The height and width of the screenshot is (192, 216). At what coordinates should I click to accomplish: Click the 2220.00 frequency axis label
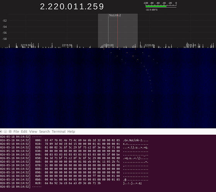click(109, 45)
